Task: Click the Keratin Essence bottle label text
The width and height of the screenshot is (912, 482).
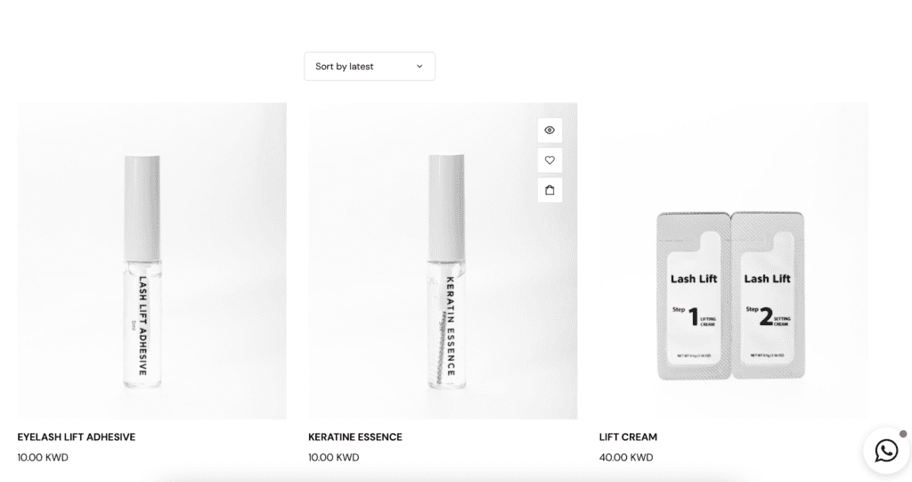Action: tap(450, 326)
